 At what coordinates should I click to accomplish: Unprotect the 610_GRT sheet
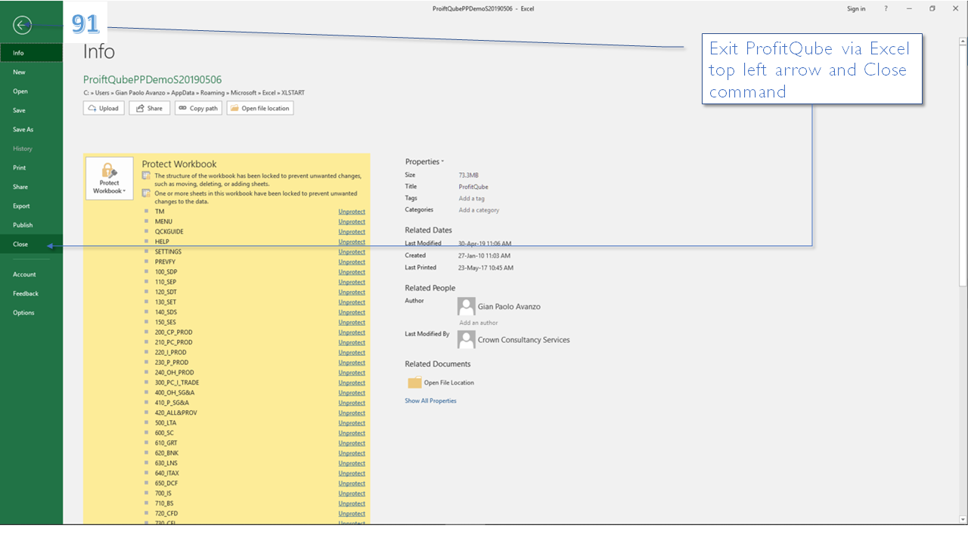pos(352,444)
